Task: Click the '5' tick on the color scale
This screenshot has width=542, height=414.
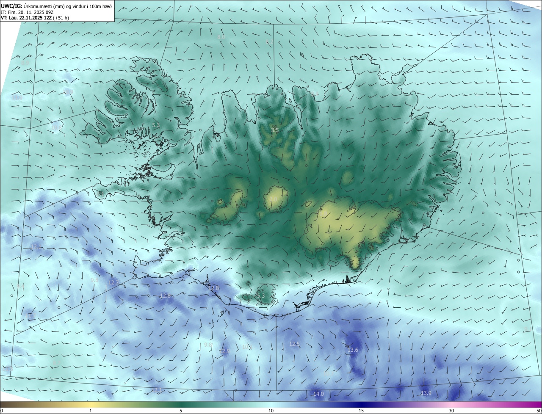Action: pyautogui.click(x=181, y=411)
